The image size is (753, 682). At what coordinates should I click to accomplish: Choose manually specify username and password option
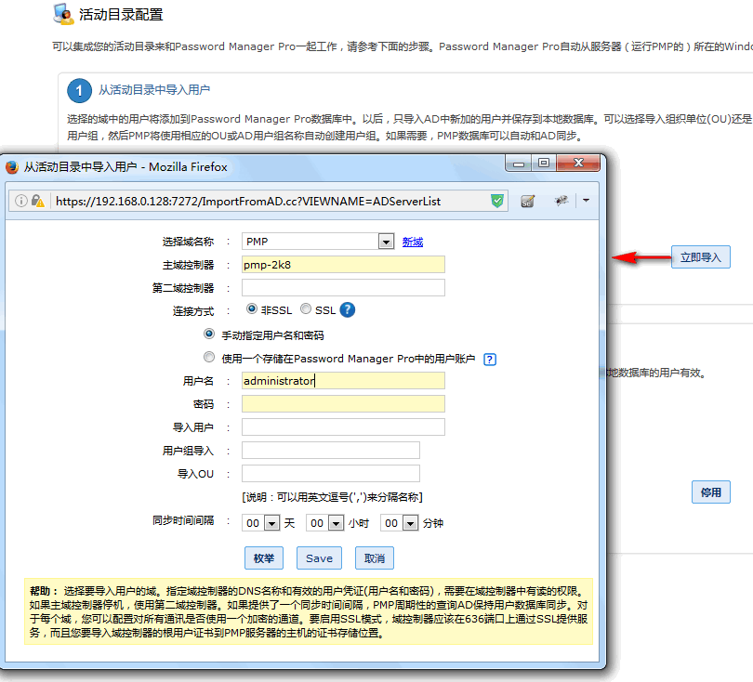(209, 334)
